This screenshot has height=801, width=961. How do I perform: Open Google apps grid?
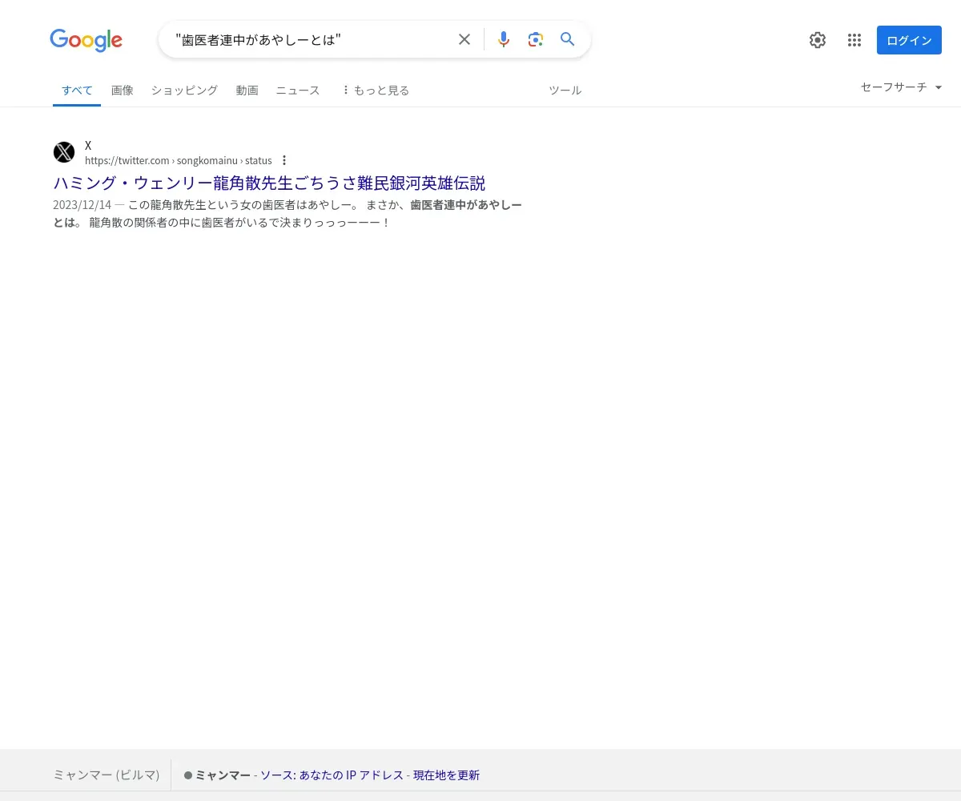coord(854,40)
